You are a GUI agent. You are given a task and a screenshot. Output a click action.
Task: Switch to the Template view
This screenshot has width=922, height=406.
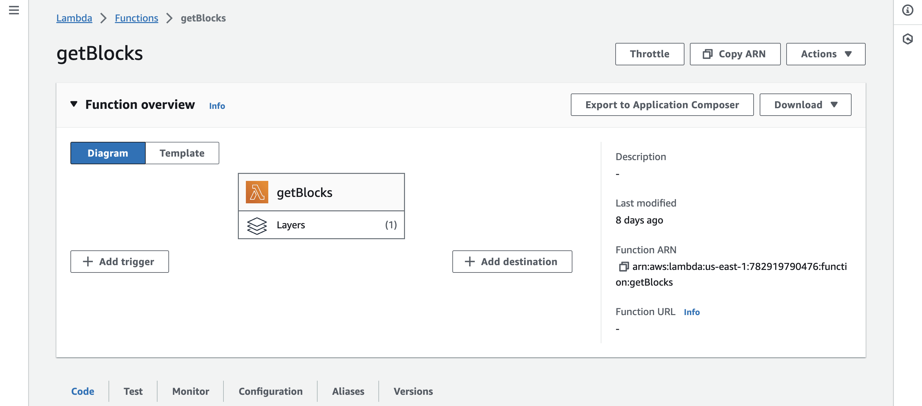182,153
